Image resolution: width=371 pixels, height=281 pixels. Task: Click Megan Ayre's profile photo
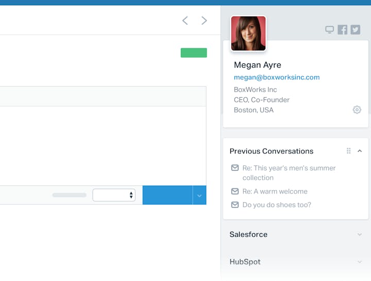[248, 33]
